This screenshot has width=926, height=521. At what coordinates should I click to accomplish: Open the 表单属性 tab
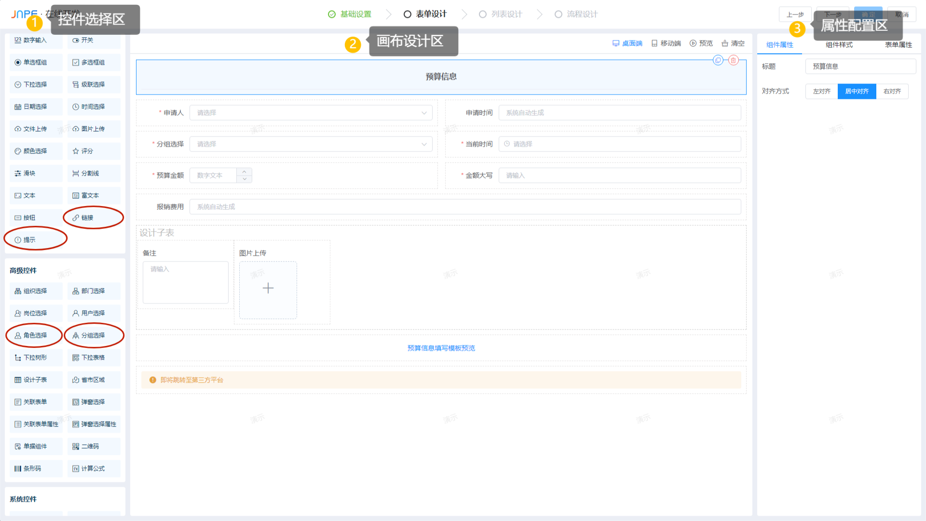point(898,45)
